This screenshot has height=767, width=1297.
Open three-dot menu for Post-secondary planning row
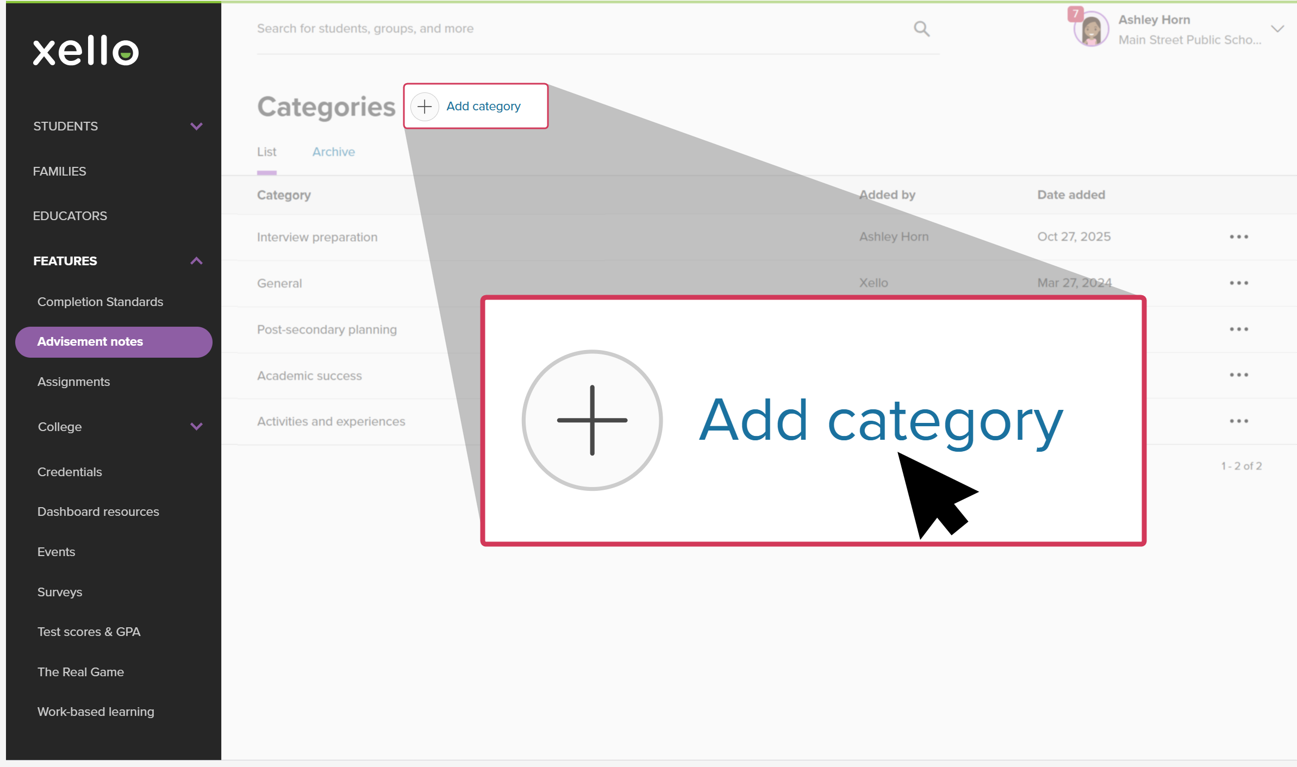tap(1239, 329)
